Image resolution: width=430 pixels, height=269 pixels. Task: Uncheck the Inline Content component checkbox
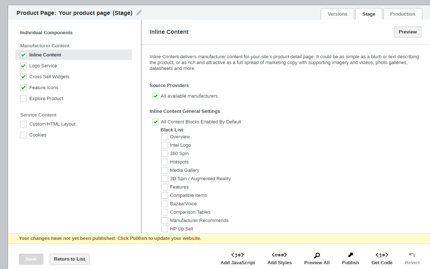(23, 55)
